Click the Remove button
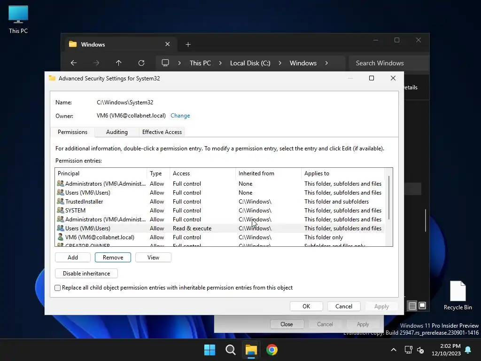 tap(113, 258)
